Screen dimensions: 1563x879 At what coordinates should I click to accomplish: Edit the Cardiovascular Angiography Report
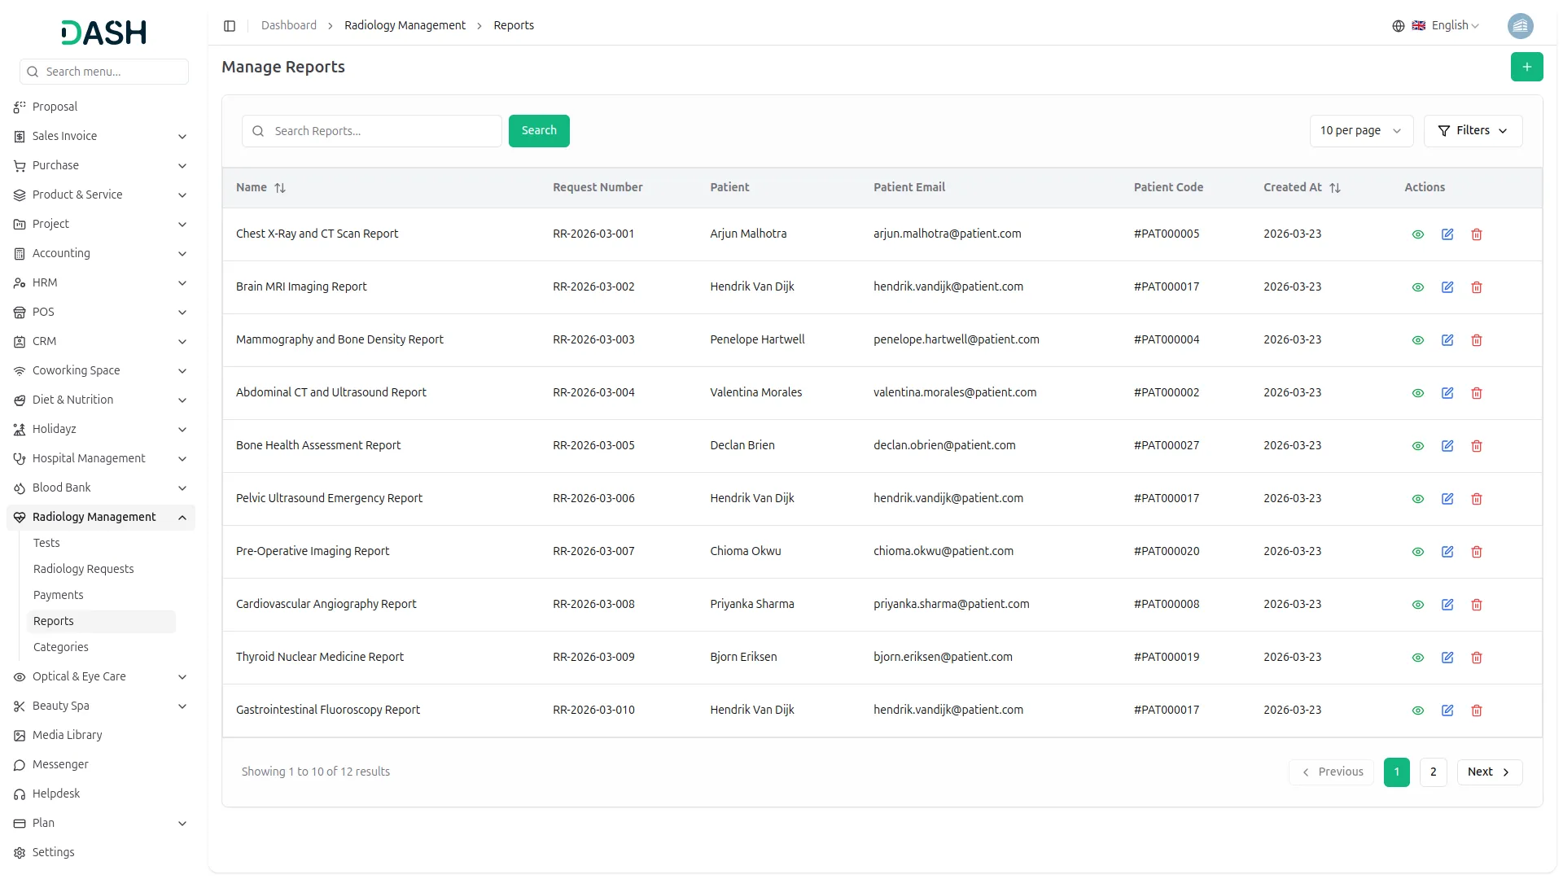[x=1447, y=605]
